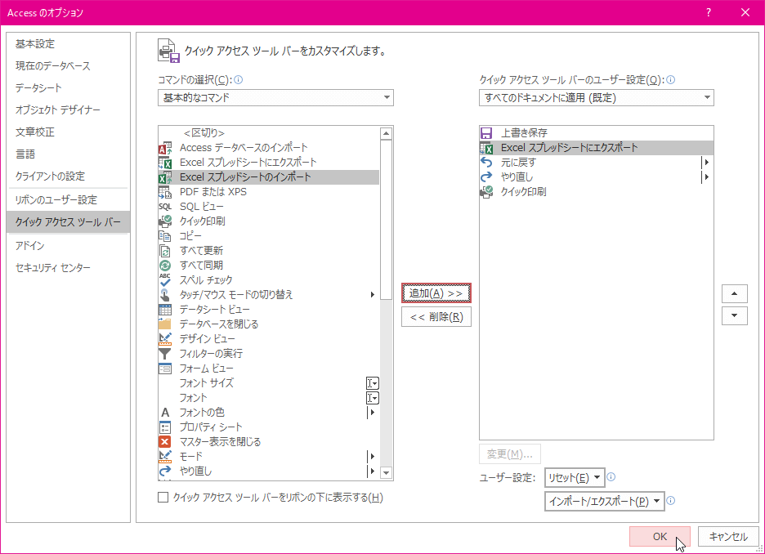The height and width of the screenshot is (554, 765).
Task: Click the デザイン ビュー icon
Action: pos(165,339)
